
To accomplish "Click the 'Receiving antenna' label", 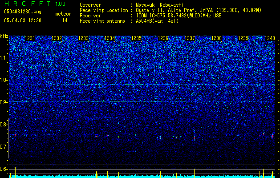I will (102, 21).
